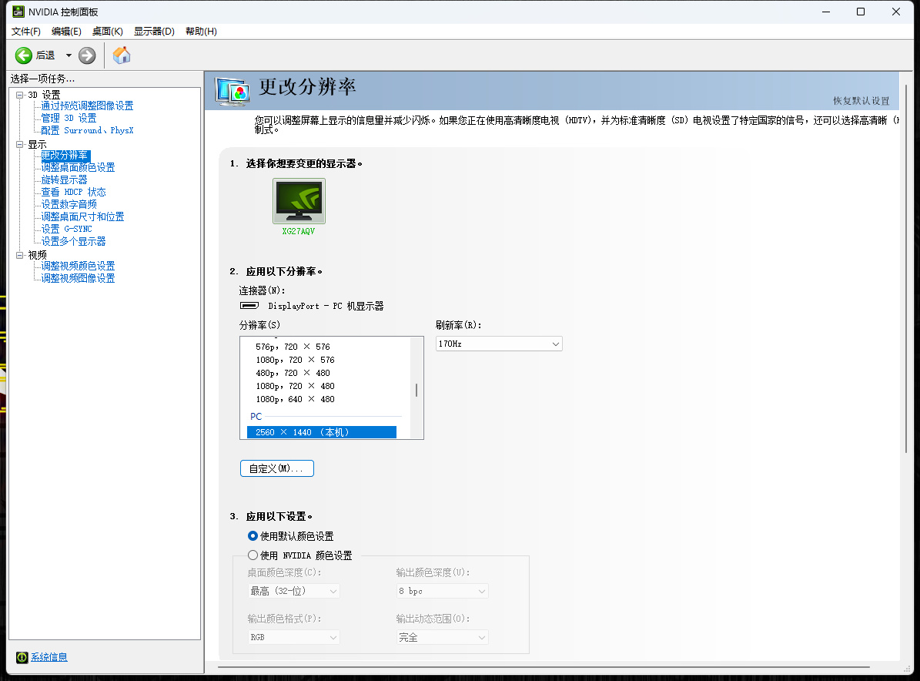Screen dimensions: 920x681
Task: Open the Home page icon
Action: point(122,55)
